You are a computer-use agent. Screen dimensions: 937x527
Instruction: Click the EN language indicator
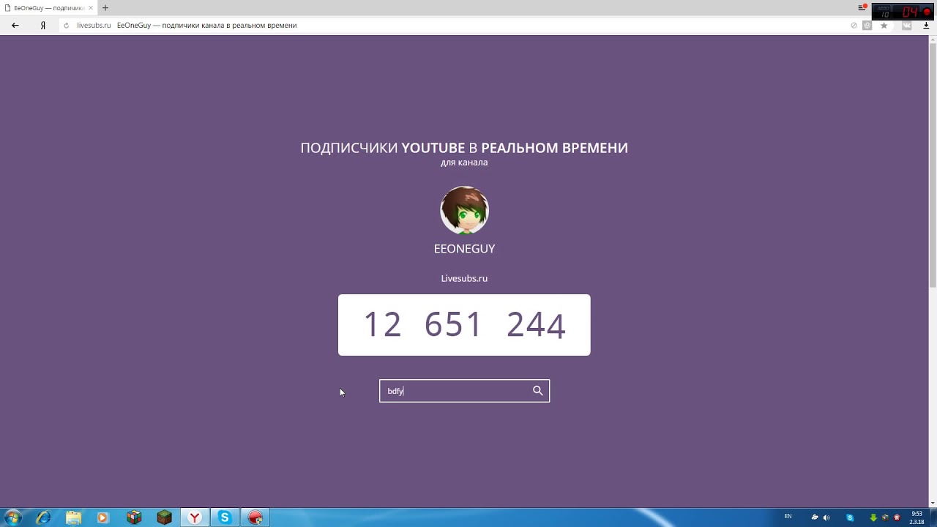coord(788,517)
